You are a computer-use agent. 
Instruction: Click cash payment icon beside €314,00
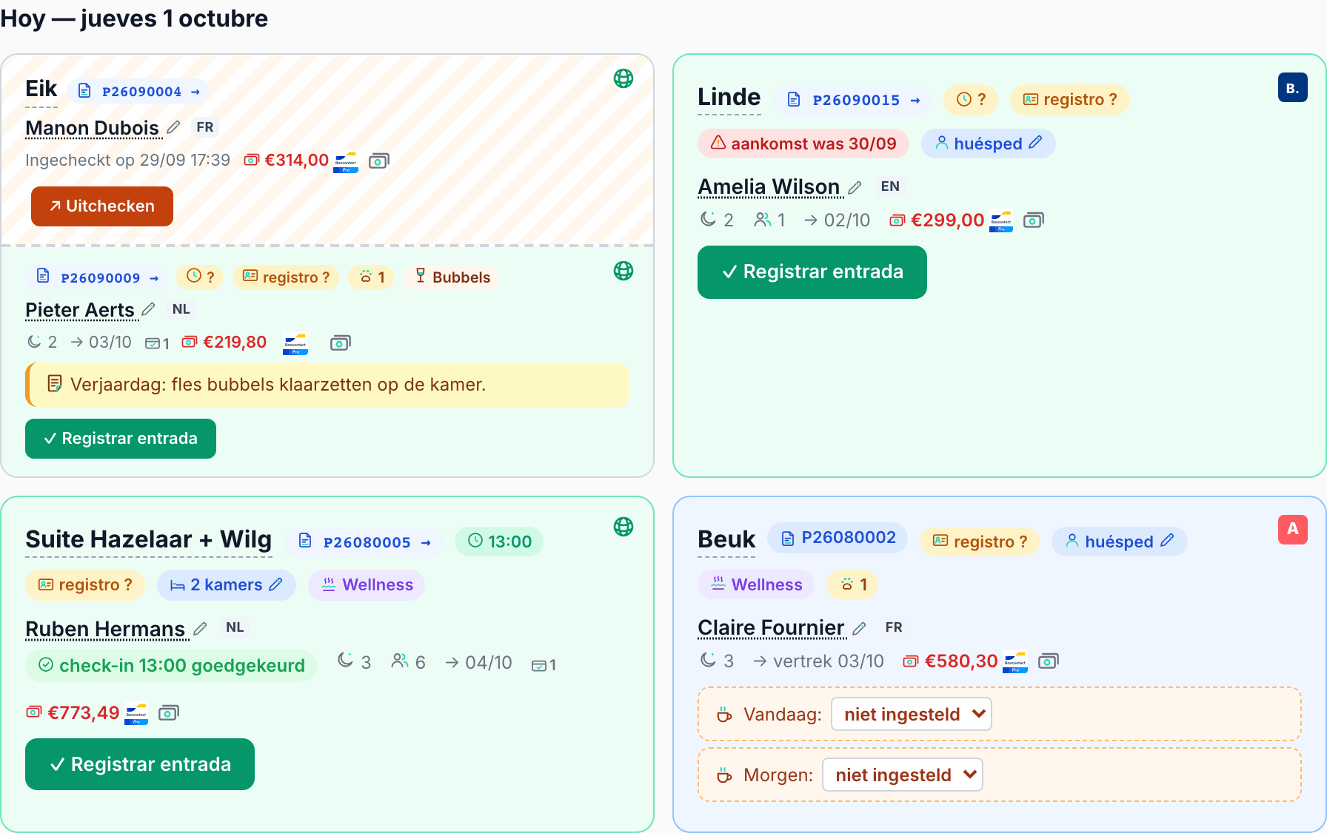tap(379, 161)
